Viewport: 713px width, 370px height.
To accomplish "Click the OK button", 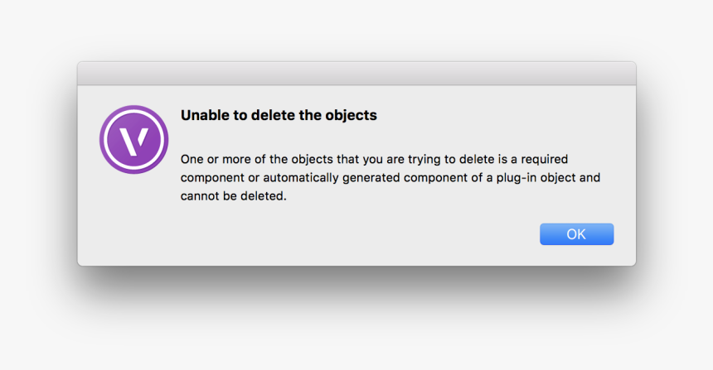I will (x=576, y=234).
